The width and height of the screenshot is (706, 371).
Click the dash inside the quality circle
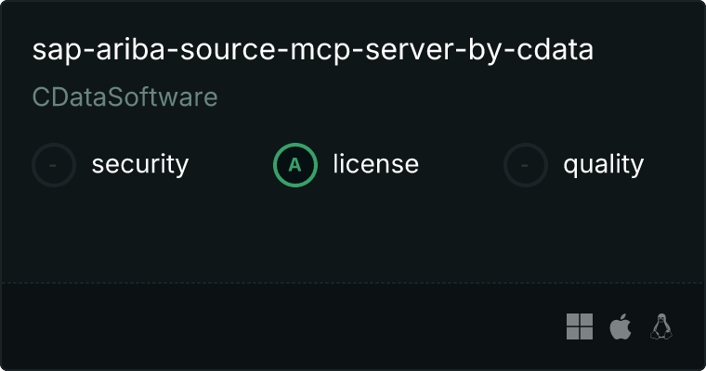tap(526, 165)
